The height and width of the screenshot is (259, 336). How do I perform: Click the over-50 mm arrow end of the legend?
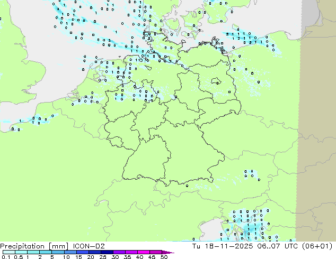pos(168,252)
